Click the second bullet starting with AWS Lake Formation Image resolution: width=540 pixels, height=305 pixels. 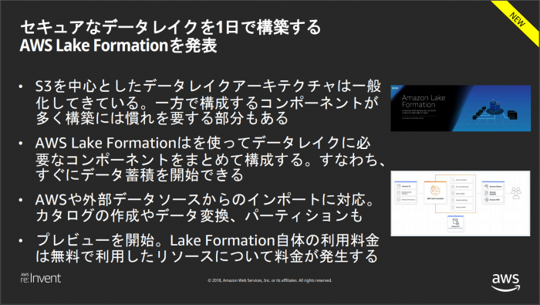[x=210, y=159]
